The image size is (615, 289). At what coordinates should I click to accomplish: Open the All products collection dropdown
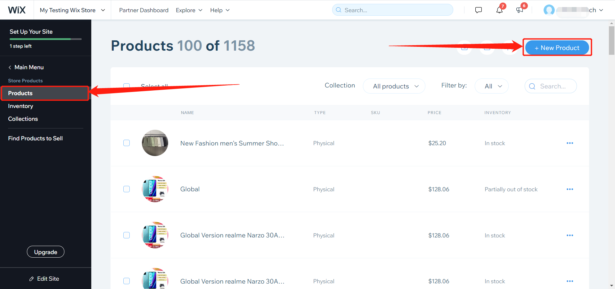tap(394, 86)
